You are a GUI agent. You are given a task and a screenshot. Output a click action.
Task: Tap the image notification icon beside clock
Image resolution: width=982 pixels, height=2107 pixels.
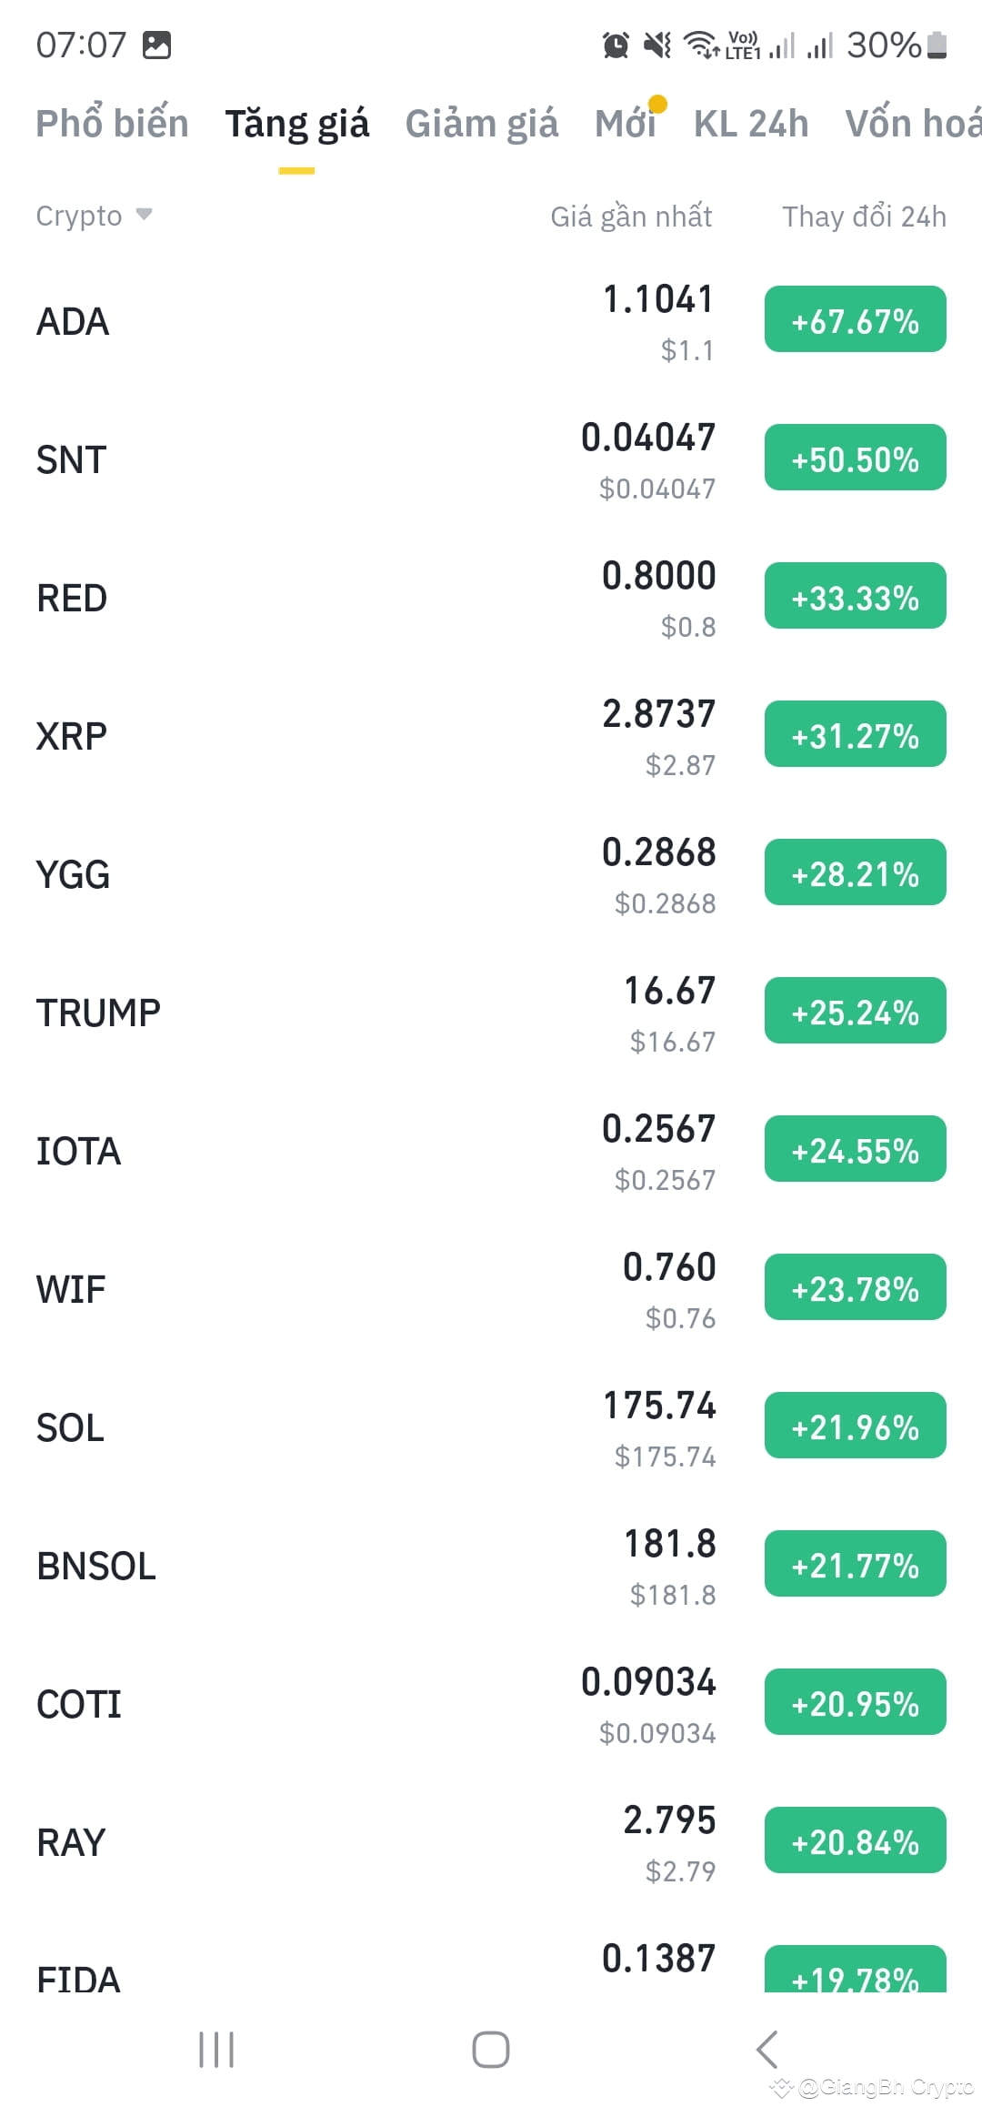pyautogui.click(x=156, y=45)
